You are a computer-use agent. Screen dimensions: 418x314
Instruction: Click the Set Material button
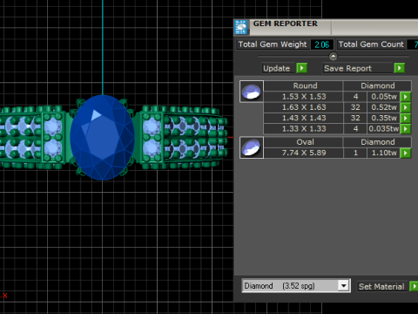click(x=381, y=287)
